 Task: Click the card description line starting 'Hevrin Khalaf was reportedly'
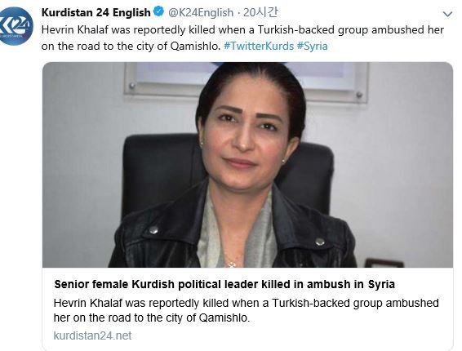click(247, 303)
